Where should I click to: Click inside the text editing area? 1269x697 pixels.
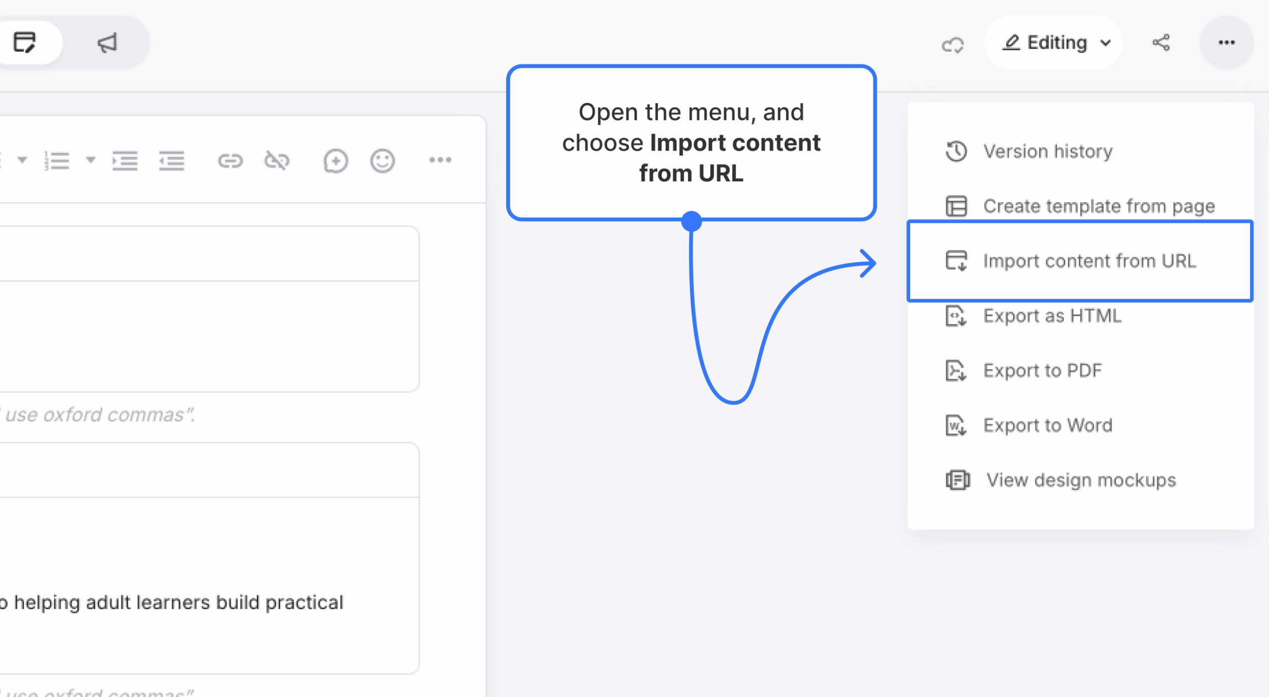pos(208,322)
